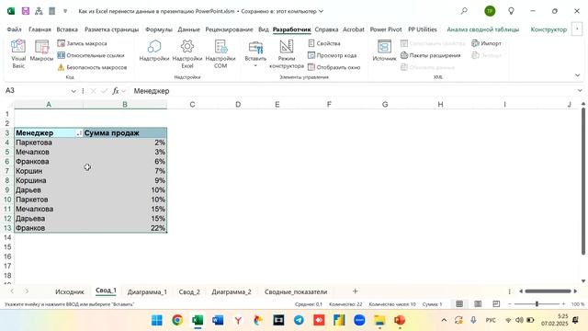Open PowerPoint from the taskbar
Image resolution: width=588 pixels, height=331 pixels.
[400, 320]
